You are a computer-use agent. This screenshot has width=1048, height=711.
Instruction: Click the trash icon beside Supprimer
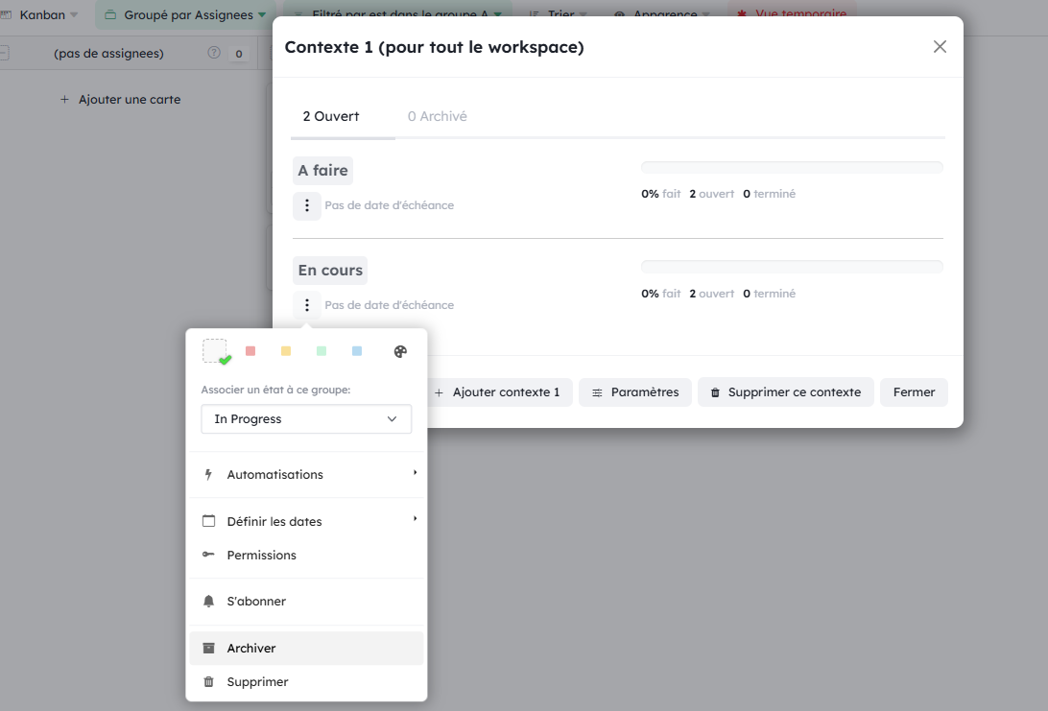(x=209, y=682)
